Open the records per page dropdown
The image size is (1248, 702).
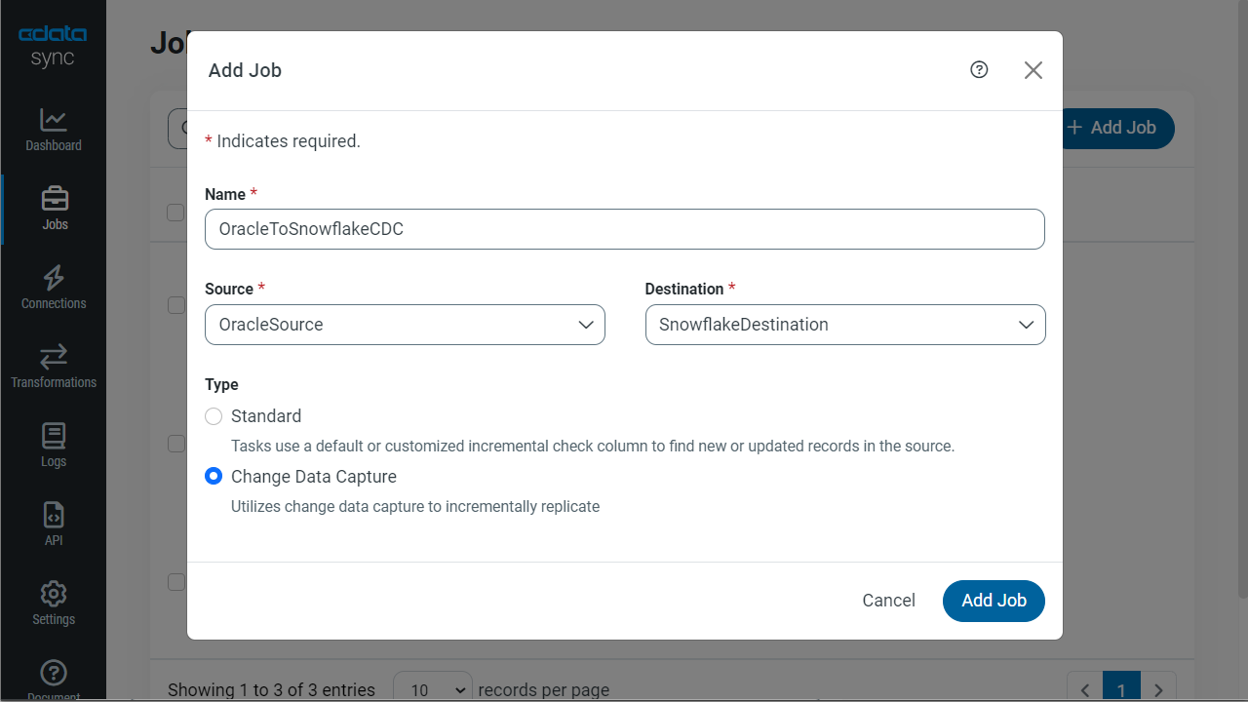(x=432, y=689)
